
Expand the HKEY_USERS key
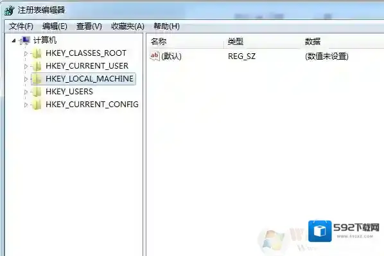[26, 92]
